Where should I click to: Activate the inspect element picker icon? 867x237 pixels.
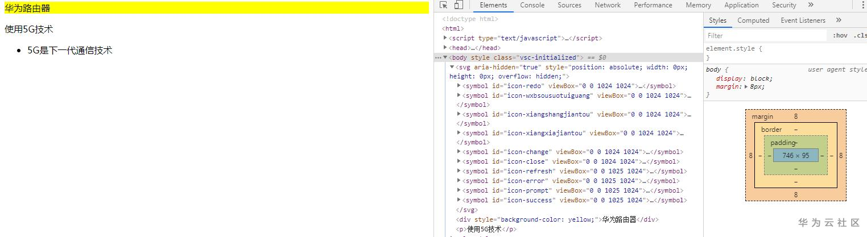[444, 5]
